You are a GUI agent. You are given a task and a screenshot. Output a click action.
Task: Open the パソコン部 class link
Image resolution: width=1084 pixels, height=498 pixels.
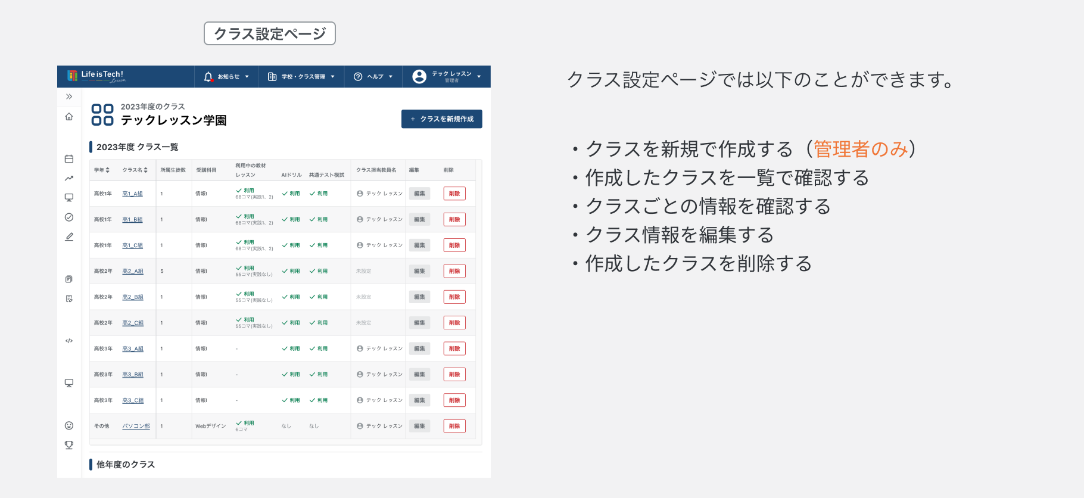click(136, 427)
